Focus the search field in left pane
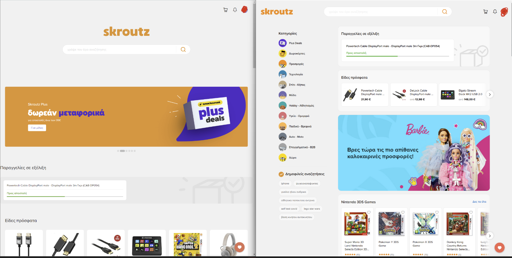This screenshot has height=258, width=512. 120,50
